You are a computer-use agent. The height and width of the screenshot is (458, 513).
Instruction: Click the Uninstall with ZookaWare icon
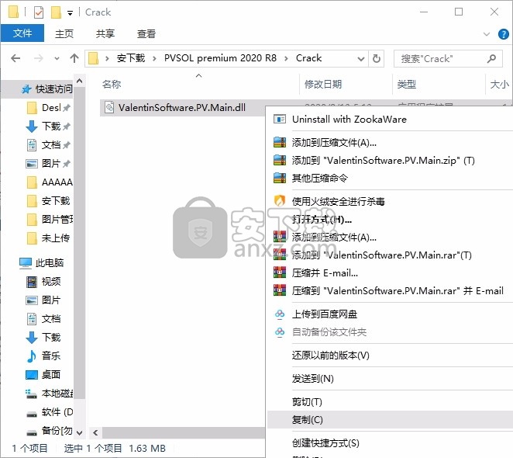point(280,119)
